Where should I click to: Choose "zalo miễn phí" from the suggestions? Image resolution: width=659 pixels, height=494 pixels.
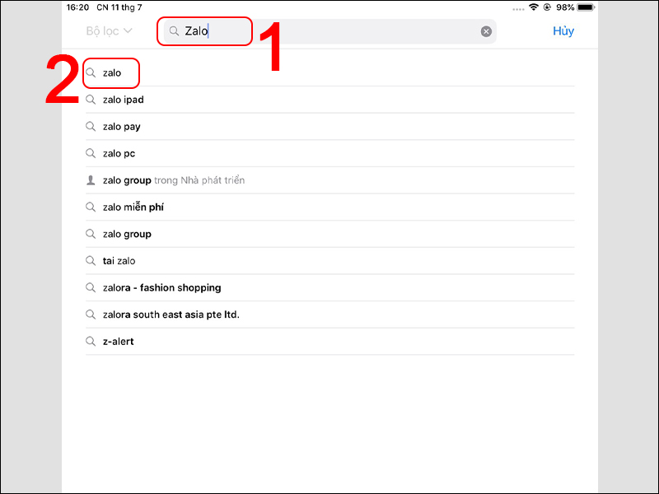coord(330,207)
